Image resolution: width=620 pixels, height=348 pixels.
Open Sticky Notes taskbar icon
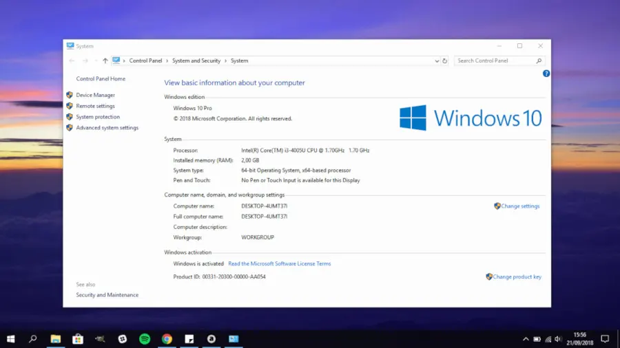(189, 339)
